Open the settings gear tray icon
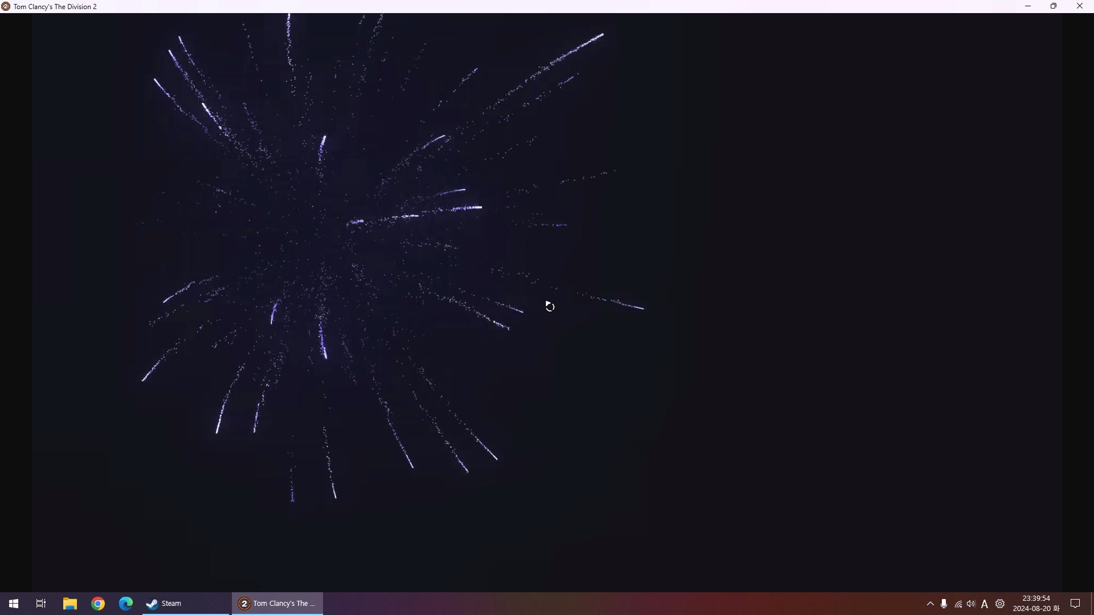Image resolution: width=1094 pixels, height=615 pixels. [x=1000, y=604]
